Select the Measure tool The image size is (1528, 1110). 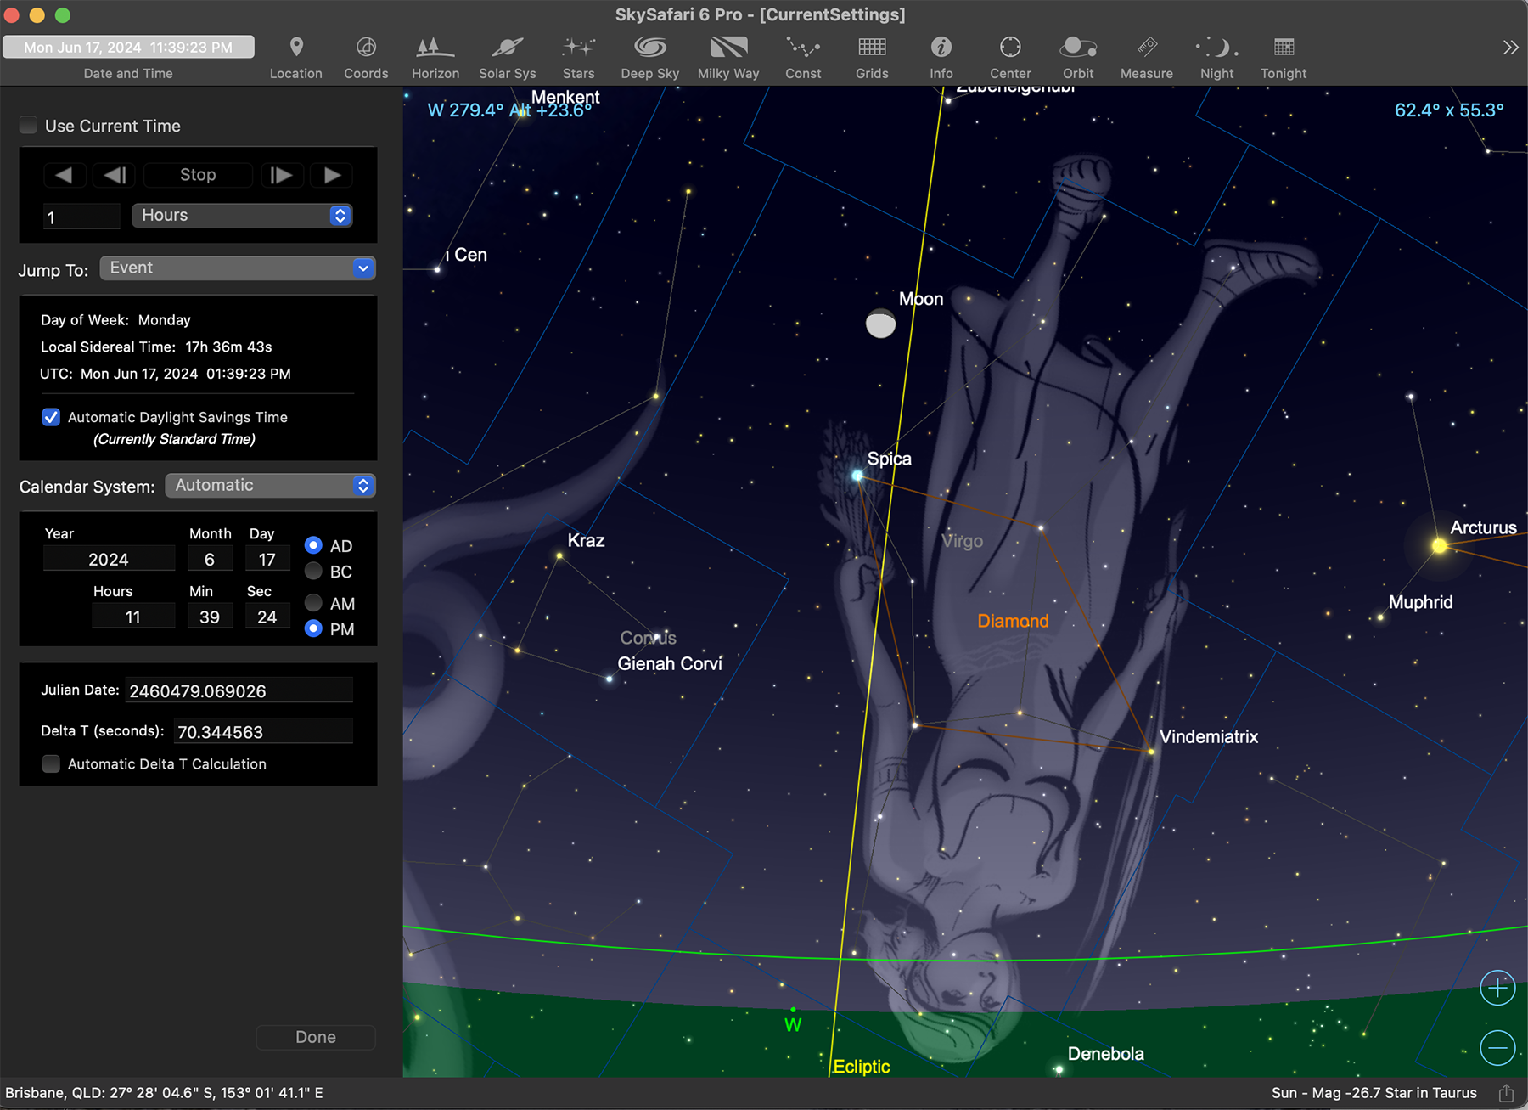tap(1147, 58)
